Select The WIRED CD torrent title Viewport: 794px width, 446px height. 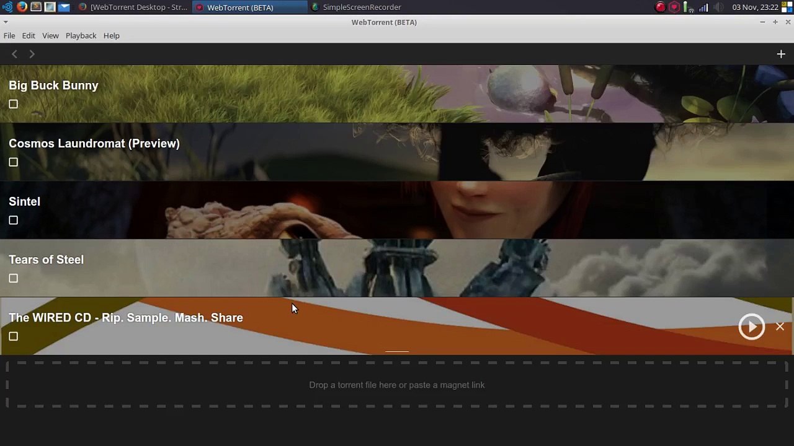126,318
